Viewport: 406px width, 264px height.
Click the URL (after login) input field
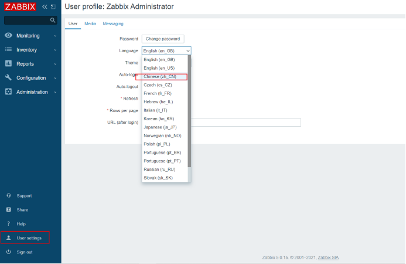(246, 123)
